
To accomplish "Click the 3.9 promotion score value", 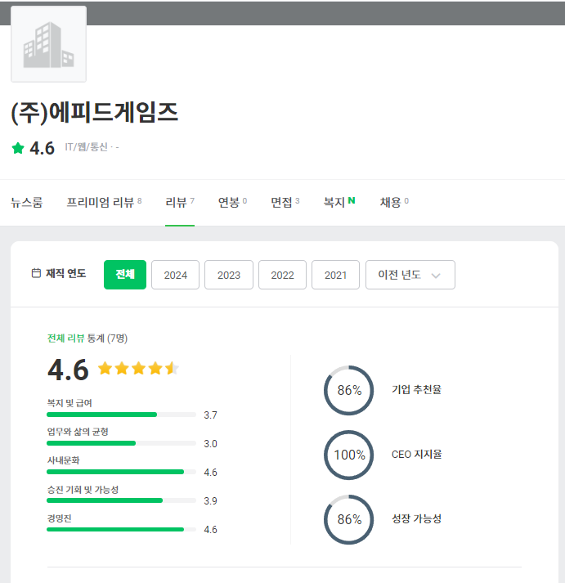I will [210, 501].
